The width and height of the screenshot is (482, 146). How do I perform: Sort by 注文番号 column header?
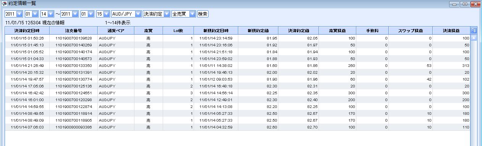[74, 30]
